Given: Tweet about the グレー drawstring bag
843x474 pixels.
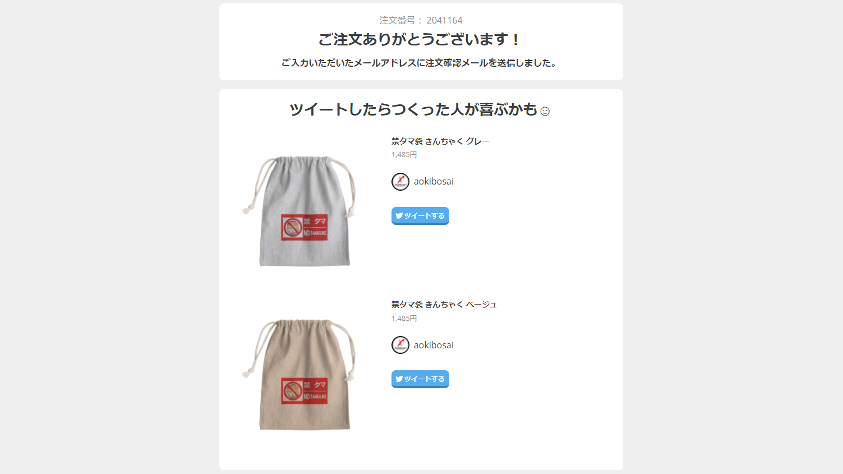Looking at the screenshot, I should 420,216.
